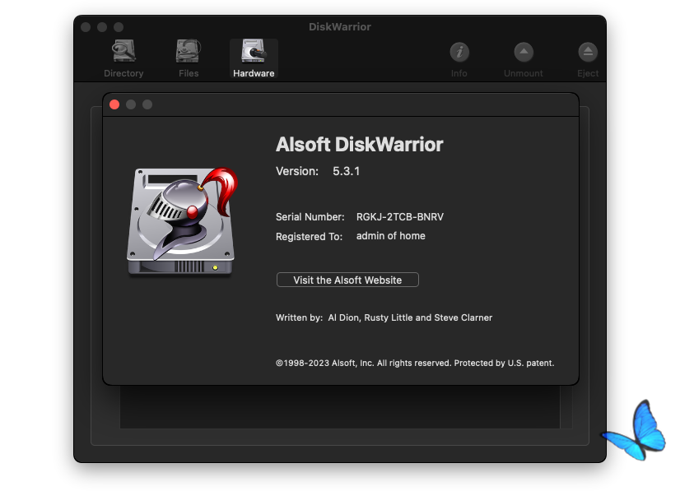The width and height of the screenshot is (694, 491).
Task: Click Visit the Alsoft Website button
Action: click(347, 280)
